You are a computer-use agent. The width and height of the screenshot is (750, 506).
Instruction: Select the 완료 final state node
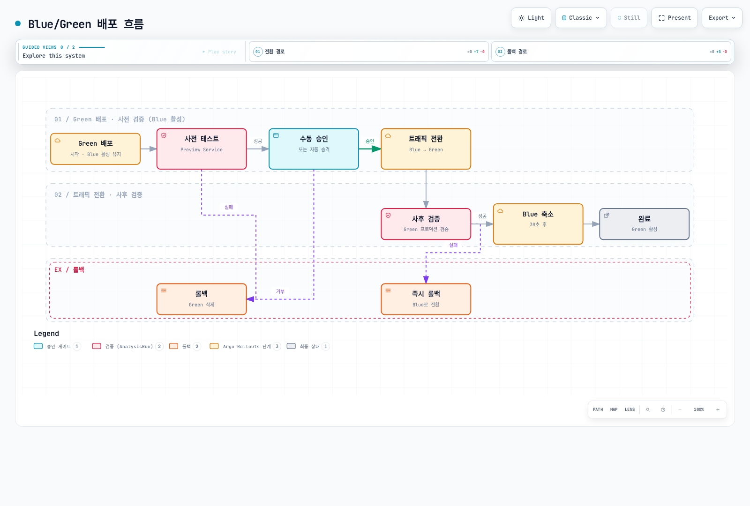[x=644, y=224]
